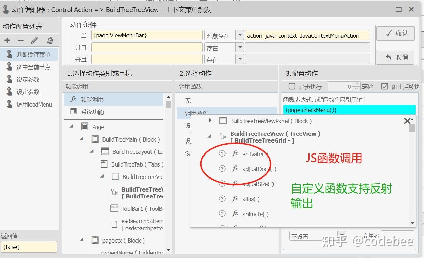Open the 不设置 dropdown near 变量名
The width and height of the screenshot is (424, 258).
coord(342,236)
